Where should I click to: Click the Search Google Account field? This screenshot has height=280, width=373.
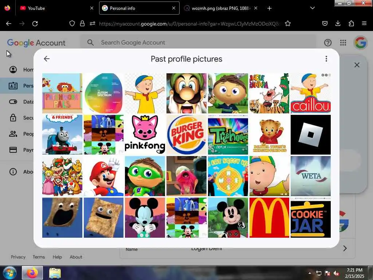coord(198,42)
